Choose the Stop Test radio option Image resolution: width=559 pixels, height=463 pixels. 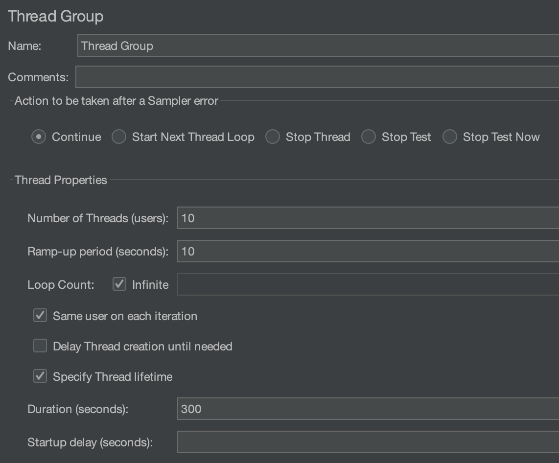coord(369,137)
